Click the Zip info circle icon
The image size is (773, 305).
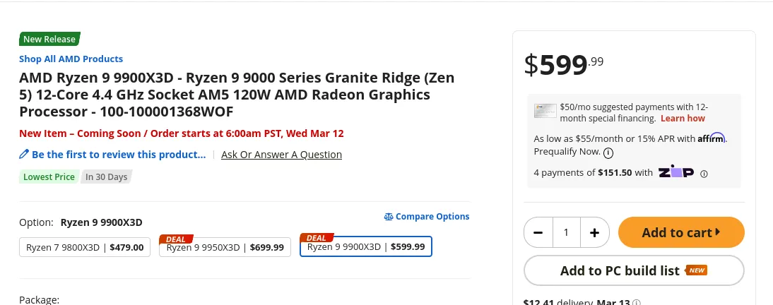click(704, 174)
